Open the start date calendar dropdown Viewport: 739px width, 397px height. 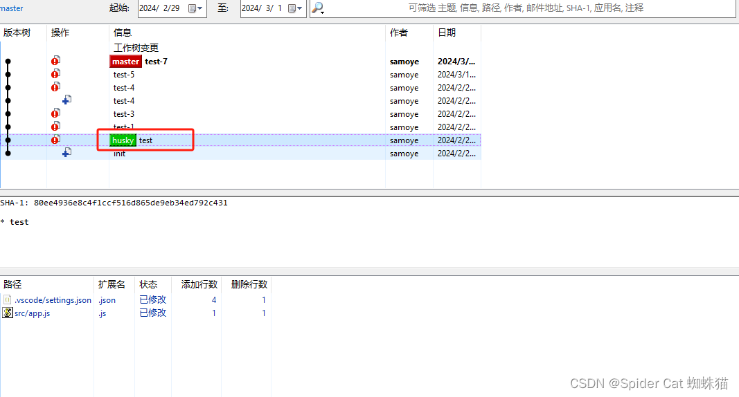(195, 8)
